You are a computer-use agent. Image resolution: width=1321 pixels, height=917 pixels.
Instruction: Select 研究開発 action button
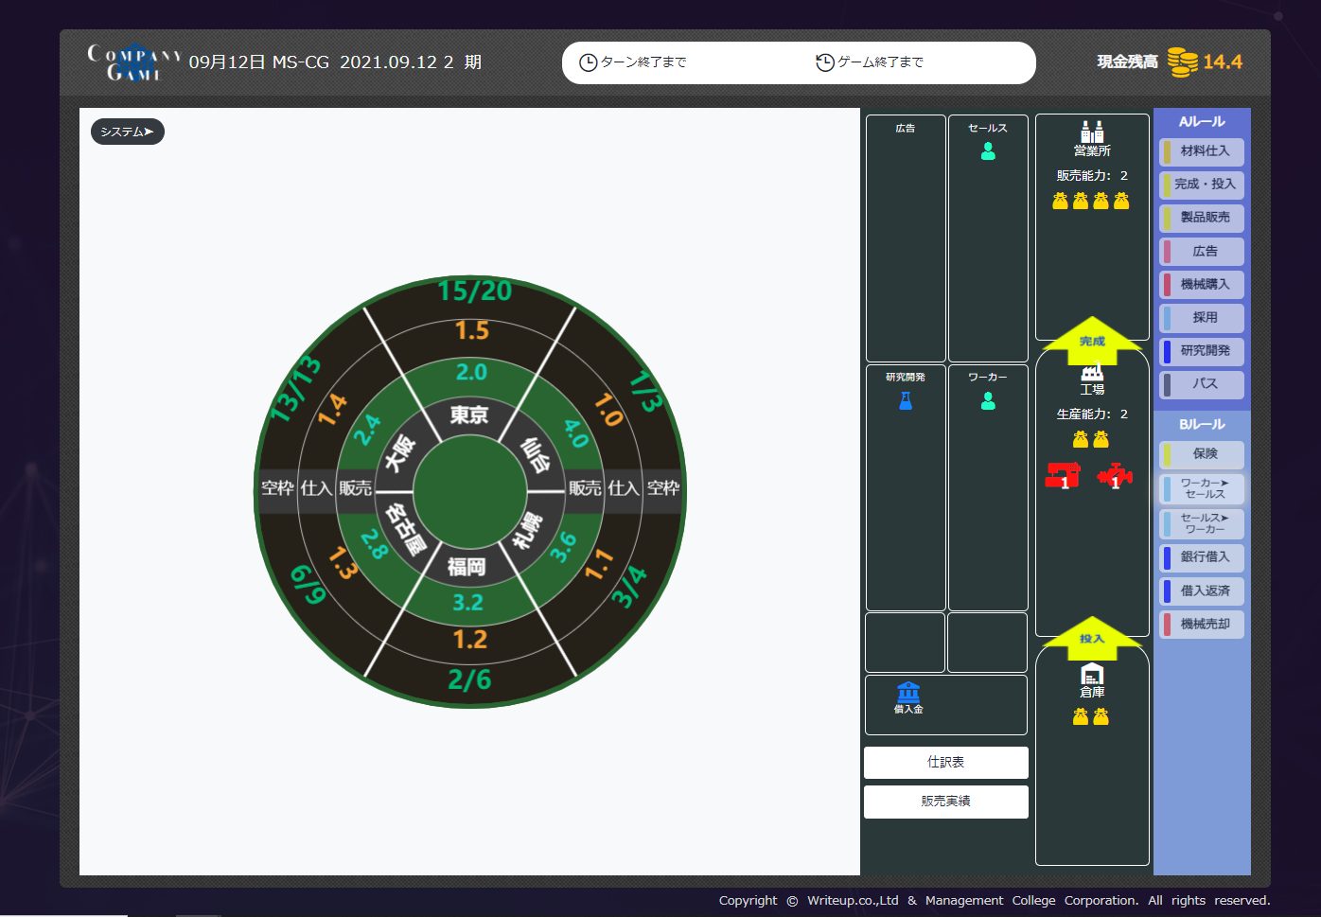(x=1202, y=351)
